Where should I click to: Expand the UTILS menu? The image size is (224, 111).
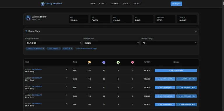[126, 4]
